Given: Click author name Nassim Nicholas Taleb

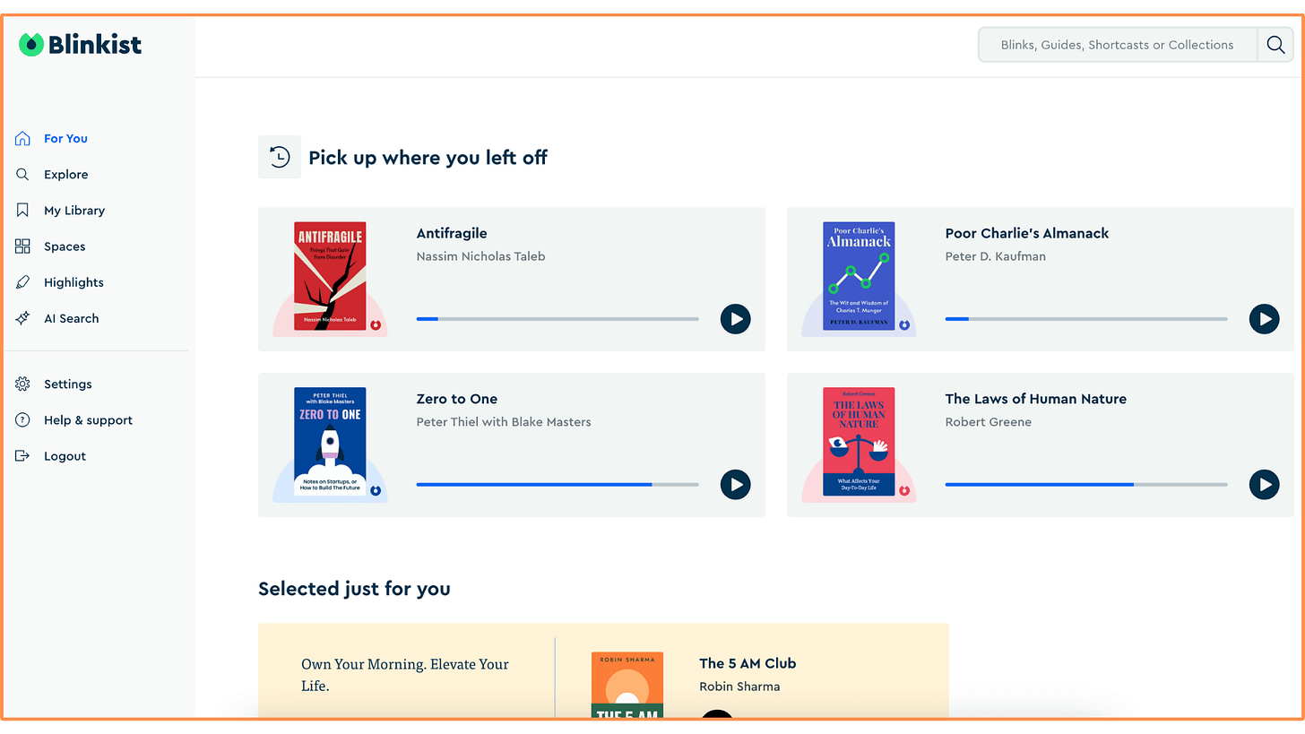Looking at the screenshot, I should tap(481, 256).
